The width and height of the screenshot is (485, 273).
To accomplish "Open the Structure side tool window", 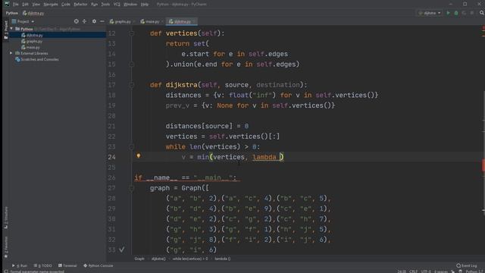I will coord(6,218).
